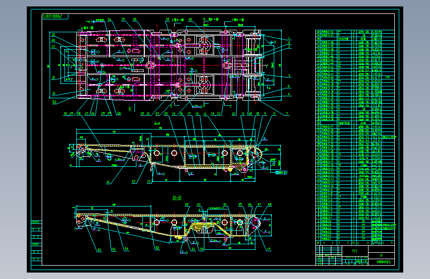The image size is (430, 279).
Task: Click part callout number 42
Action: (x=187, y=205)
